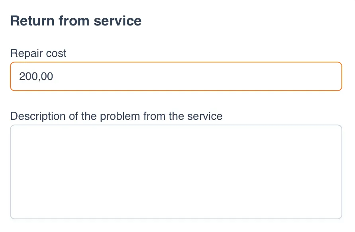Viewport: 355px width, 232px height.
Task: Click the "Repair cost" label
Action: pos(38,53)
